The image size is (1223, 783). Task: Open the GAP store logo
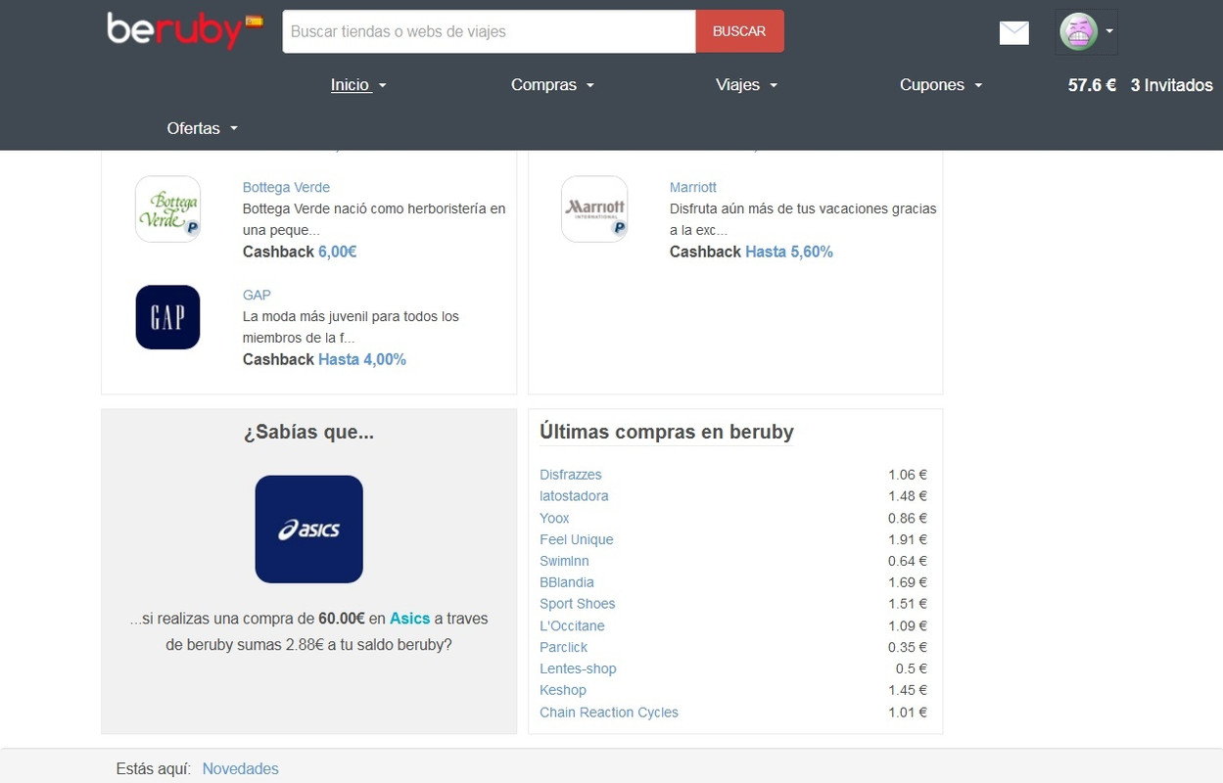click(167, 317)
